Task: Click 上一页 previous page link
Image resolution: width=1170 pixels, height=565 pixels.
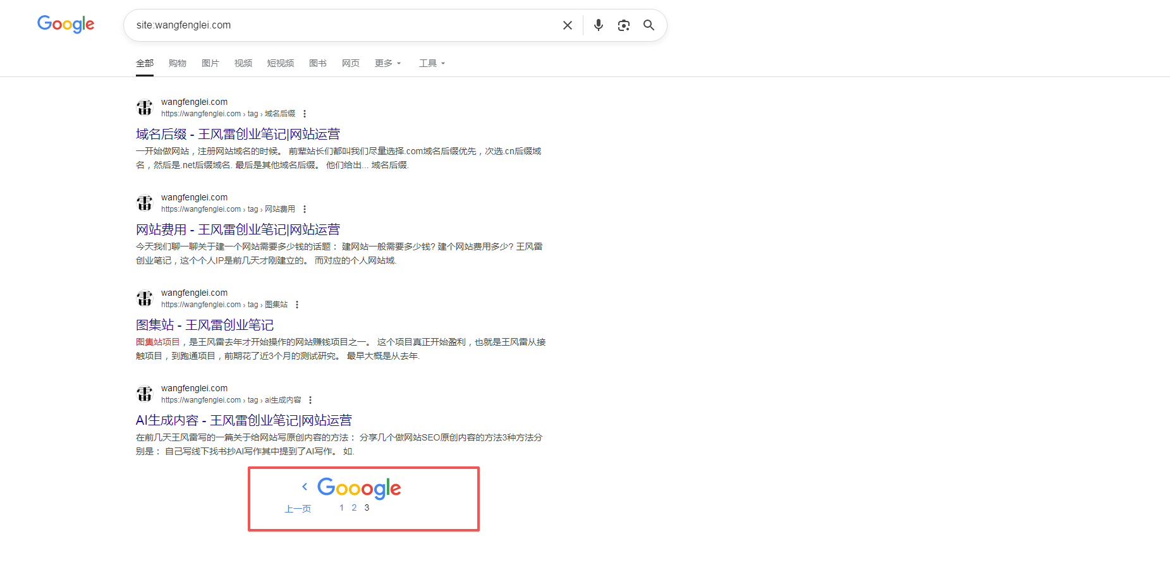Action: pos(298,509)
